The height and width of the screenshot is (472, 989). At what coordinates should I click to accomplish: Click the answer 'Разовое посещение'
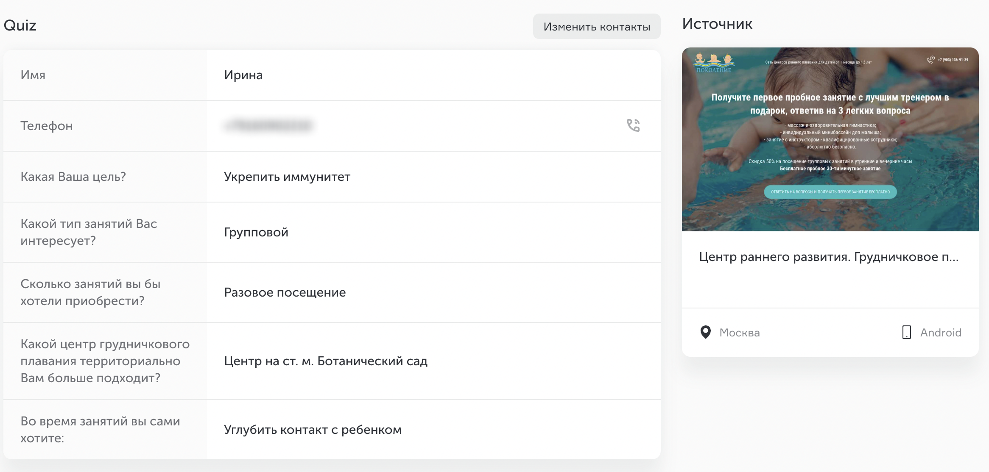285,292
